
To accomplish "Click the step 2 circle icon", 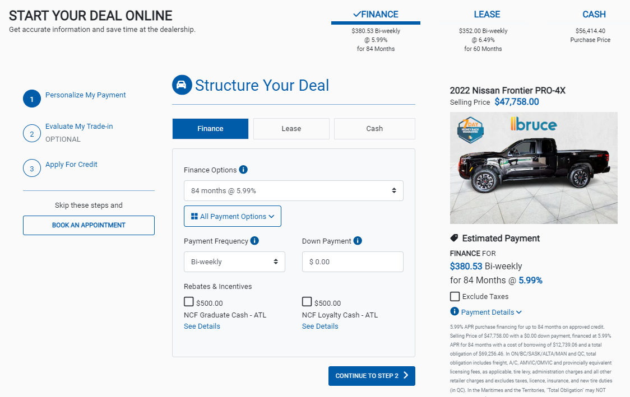I will (32, 133).
